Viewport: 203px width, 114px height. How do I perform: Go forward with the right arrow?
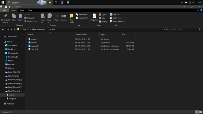tap(8, 29)
